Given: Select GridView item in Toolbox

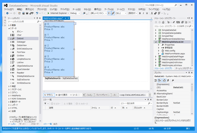Looking at the screenshot, I should [23, 56].
